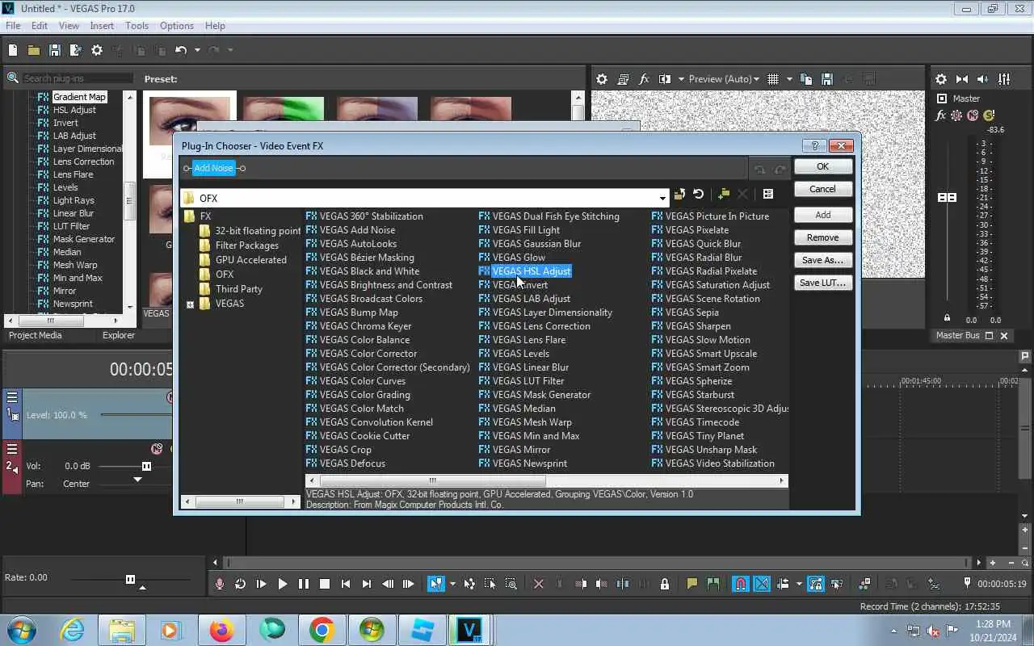Click the Remove button in the Plug-In Chooser
The image size is (1034, 646).
pyautogui.click(x=822, y=237)
